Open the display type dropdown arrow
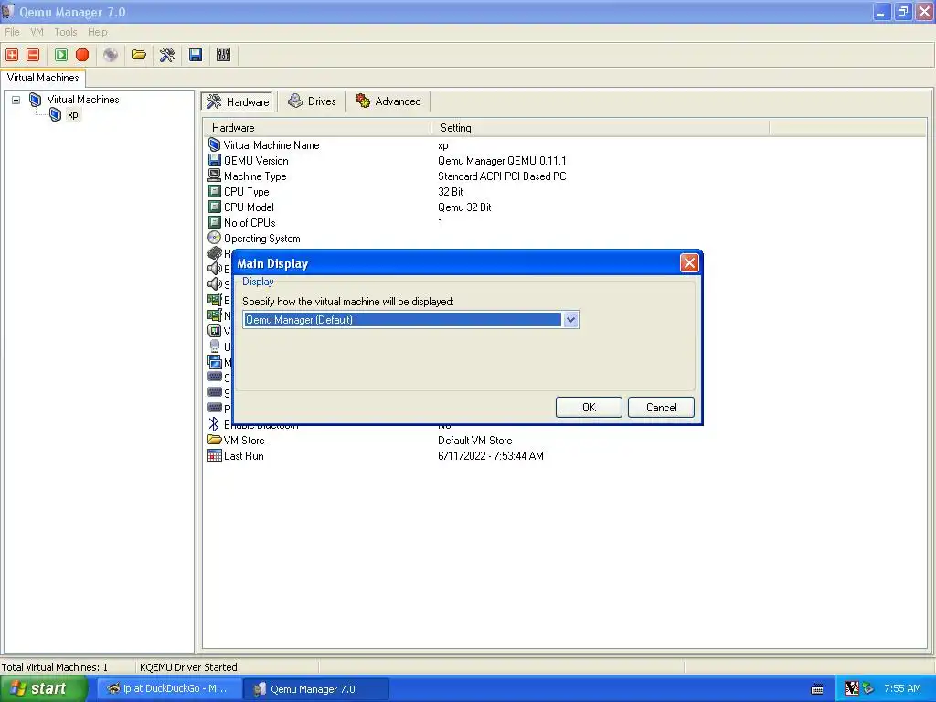Viewport: 936px width, 702px height. click(x=570, y=320)
